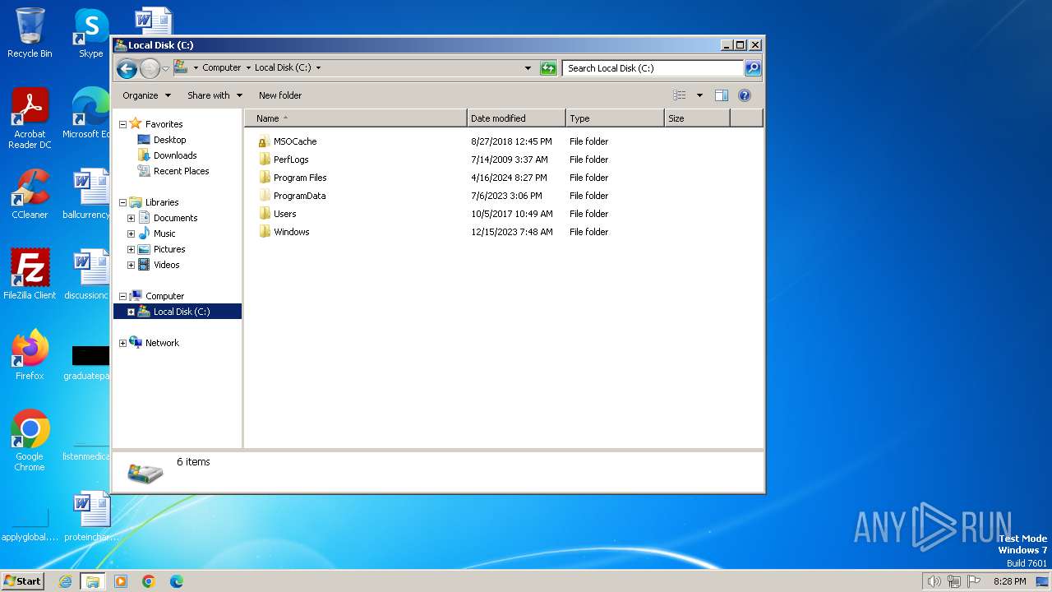Expand the Music library
The height and width of the screenshot is (592, 1052).
(x=131, y=234)
